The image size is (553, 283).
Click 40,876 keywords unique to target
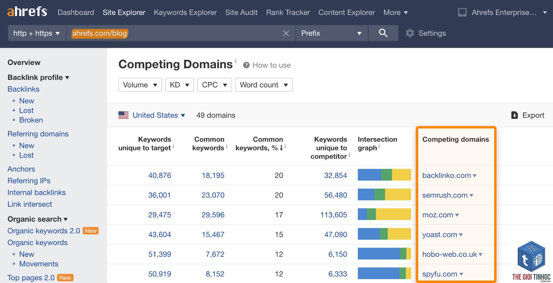tap(160, 175)
